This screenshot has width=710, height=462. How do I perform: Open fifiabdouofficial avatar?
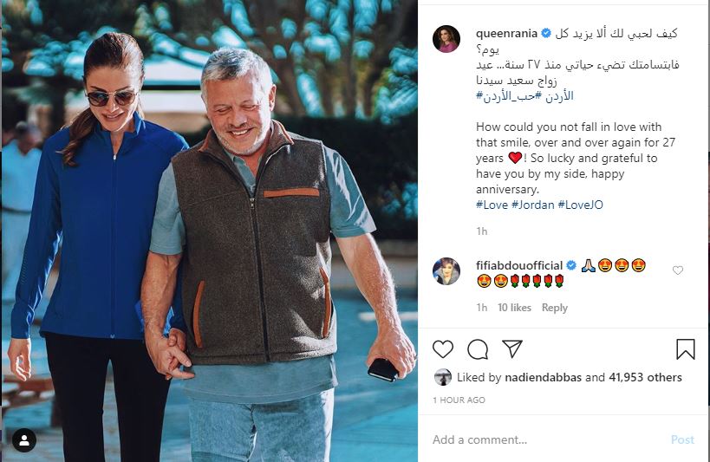pos(446,271)
